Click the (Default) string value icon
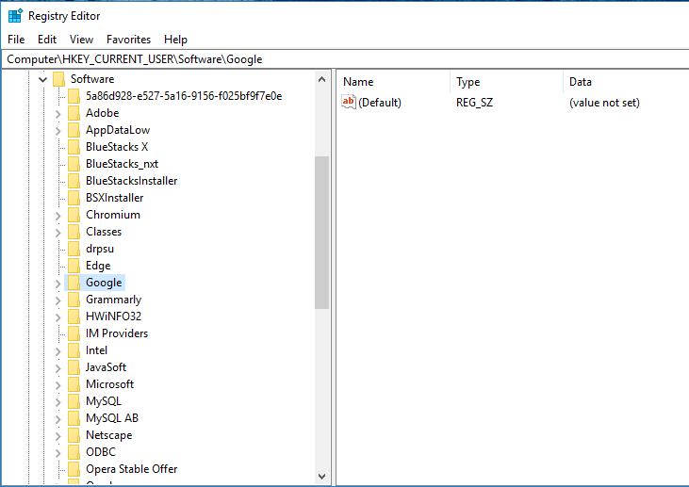Image resolution: width=689 pixels, height=487 pixels. click(x=349, y=102)
